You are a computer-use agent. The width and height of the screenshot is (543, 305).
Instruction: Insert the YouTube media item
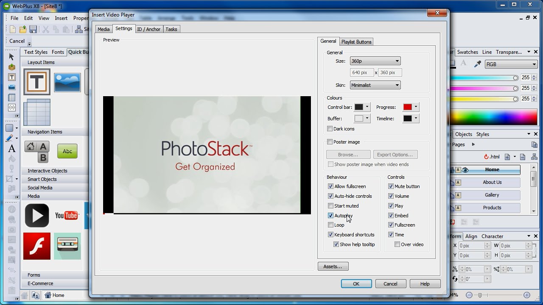[67, 215]
